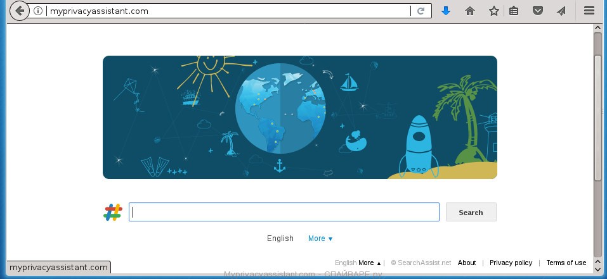Reload the page with refresh icon
This screenshot has height=279, width=607.
(x=421, y=11)
